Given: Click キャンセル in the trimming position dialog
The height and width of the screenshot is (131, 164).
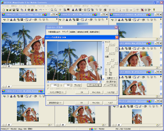Looking at the screenshot, I should (96, 92).
